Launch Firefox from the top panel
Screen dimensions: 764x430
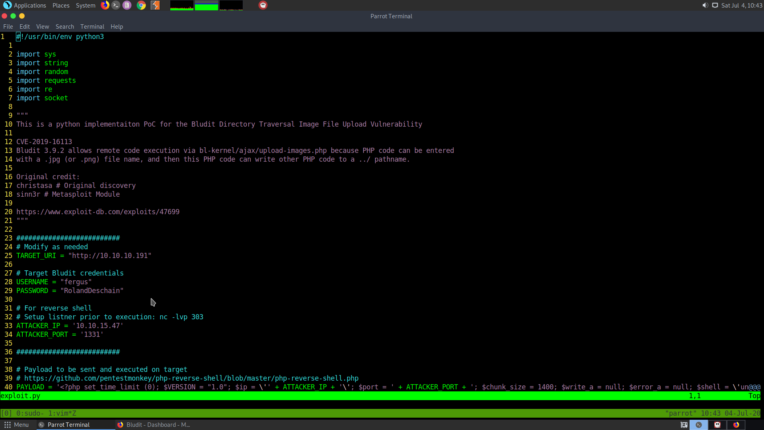point(105,5)
